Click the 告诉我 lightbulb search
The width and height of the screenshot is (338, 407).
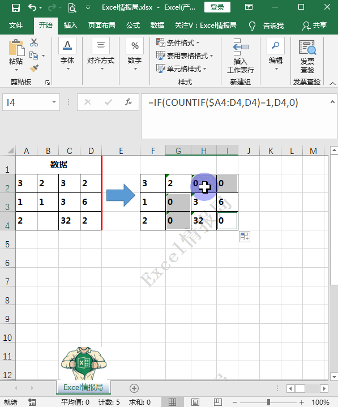click(266, 25)
